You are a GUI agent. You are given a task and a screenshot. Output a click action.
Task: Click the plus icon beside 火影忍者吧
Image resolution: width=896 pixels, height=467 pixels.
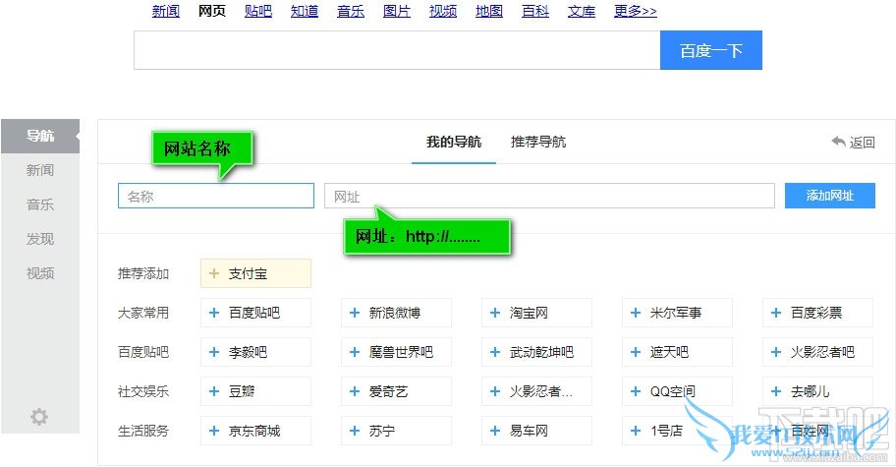pyautogui.click(x=776, y=352)
